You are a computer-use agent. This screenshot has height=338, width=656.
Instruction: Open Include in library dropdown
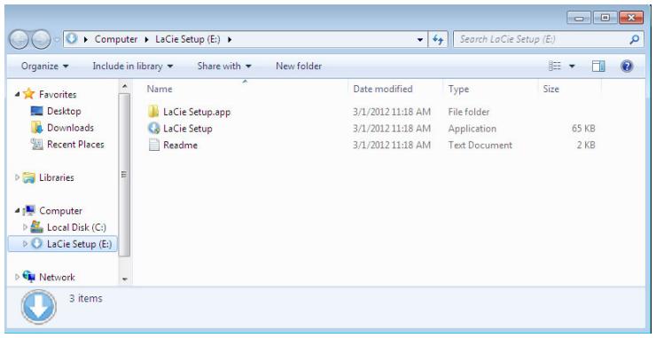pyautogui.click(x=133, y=66)
